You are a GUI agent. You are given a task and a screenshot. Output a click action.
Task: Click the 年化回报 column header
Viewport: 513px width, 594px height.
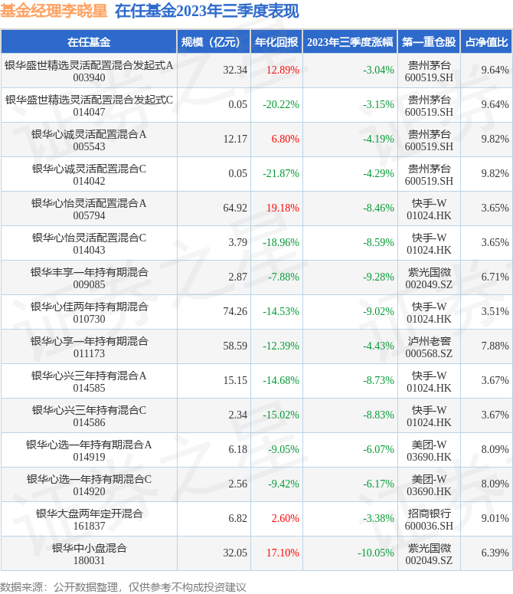pyautogui.click(x=276, y=41)
